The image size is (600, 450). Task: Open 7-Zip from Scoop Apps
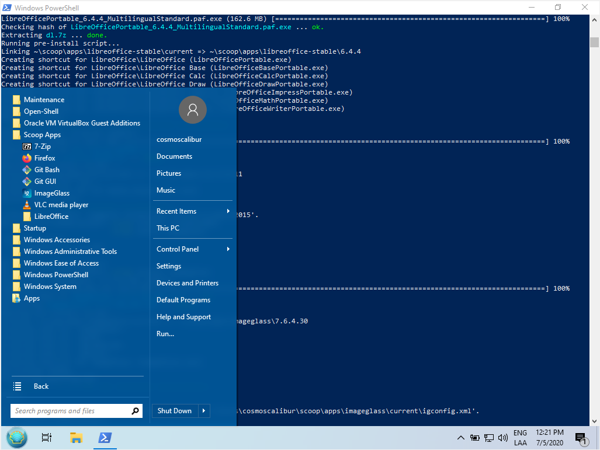pos(42,146)
